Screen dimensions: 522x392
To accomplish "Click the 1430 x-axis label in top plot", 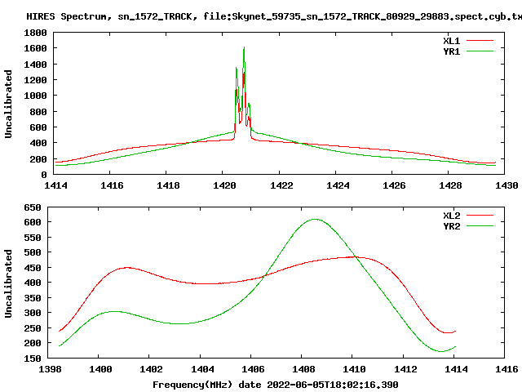I will click(x=507, y=185).
